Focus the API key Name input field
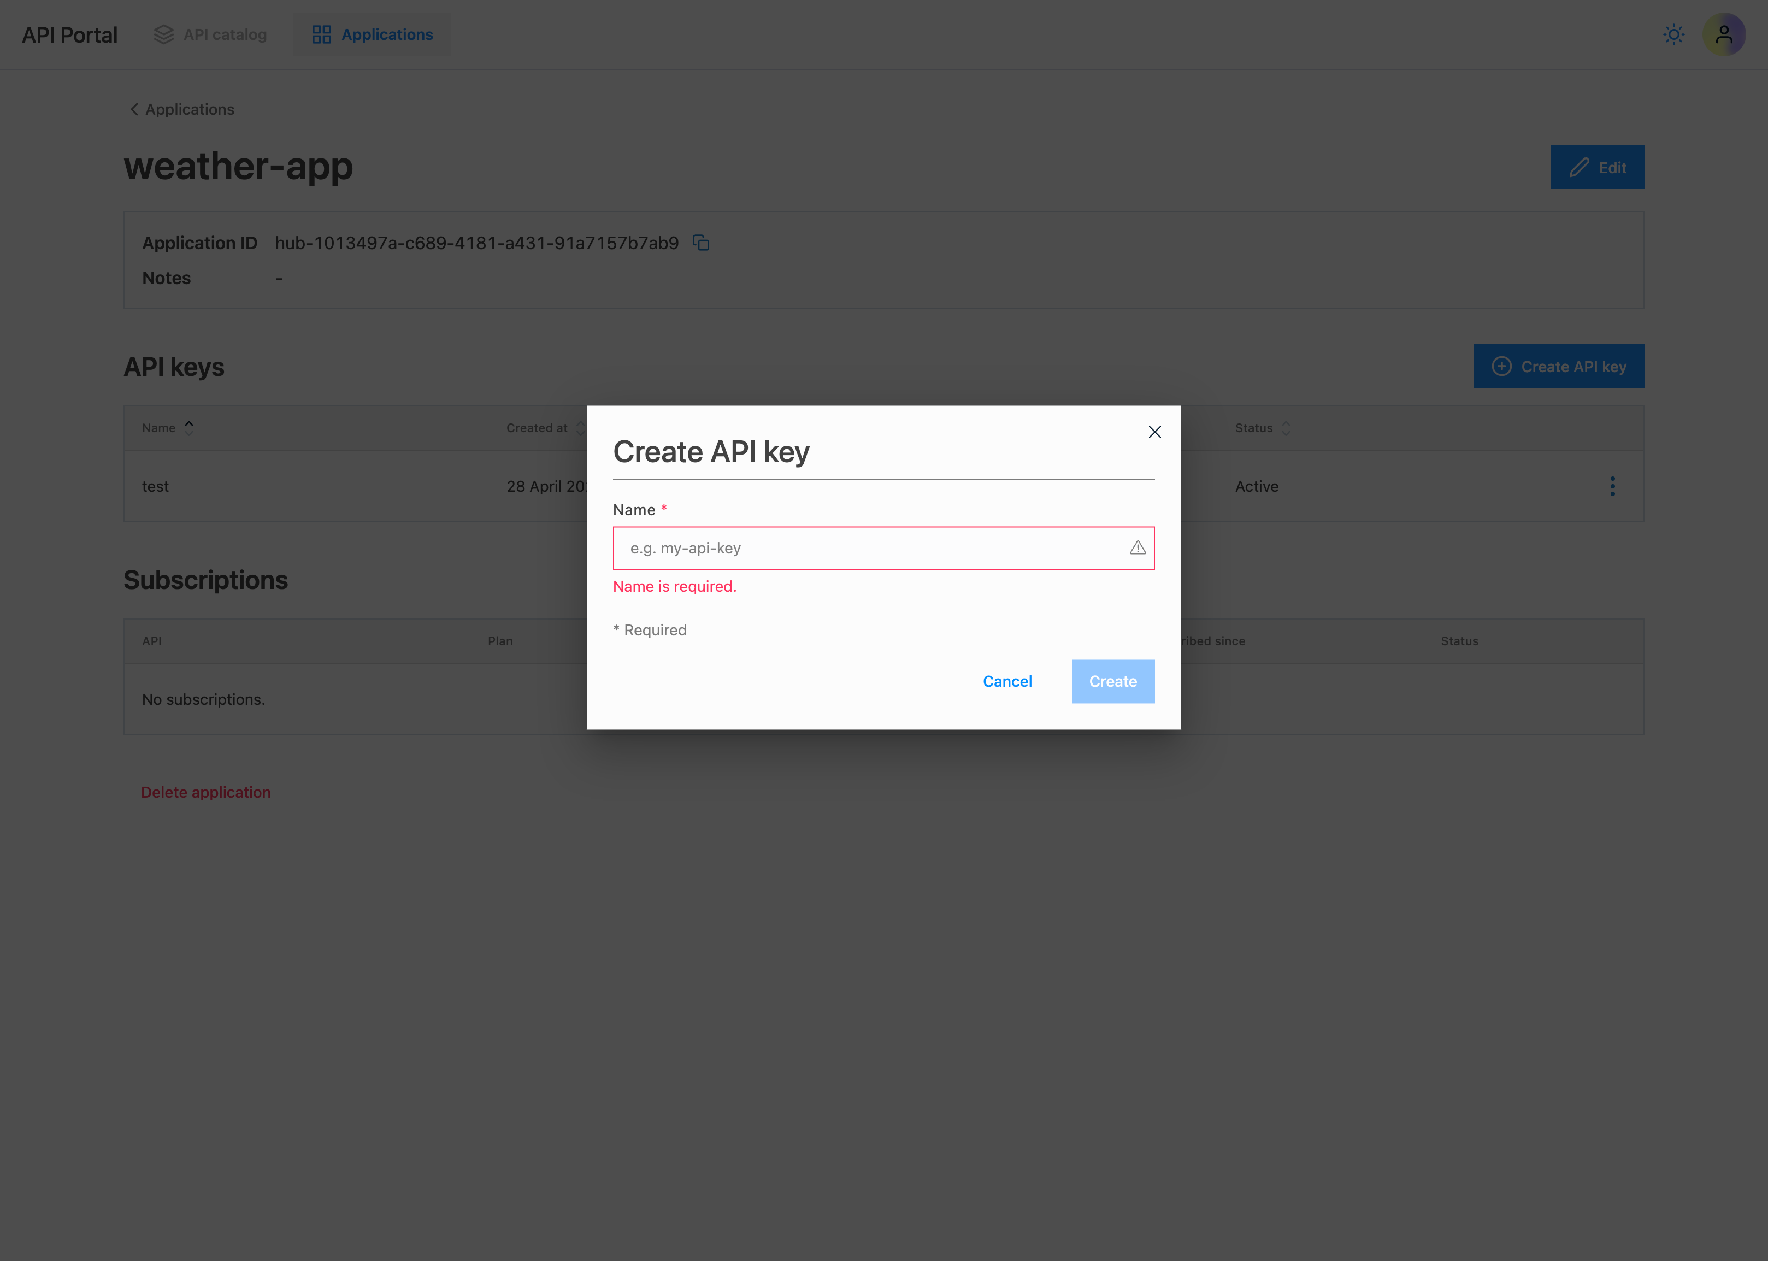This screenshot has height=1261, width=1768. (870, 548)
